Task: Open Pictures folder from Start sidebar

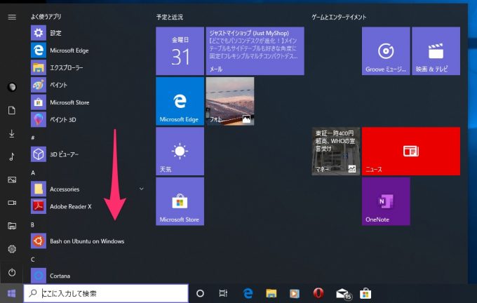Action: pyautogui.click(x=12, y=180)
